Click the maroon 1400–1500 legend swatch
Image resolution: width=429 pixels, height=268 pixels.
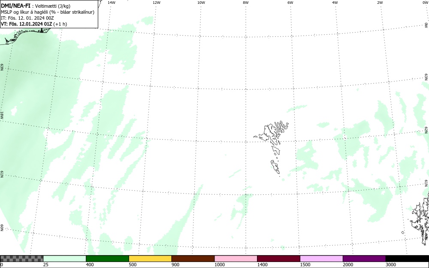click(278, 259)
